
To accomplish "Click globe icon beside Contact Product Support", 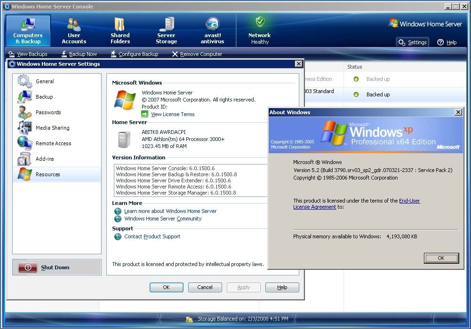I will [118, 236].
